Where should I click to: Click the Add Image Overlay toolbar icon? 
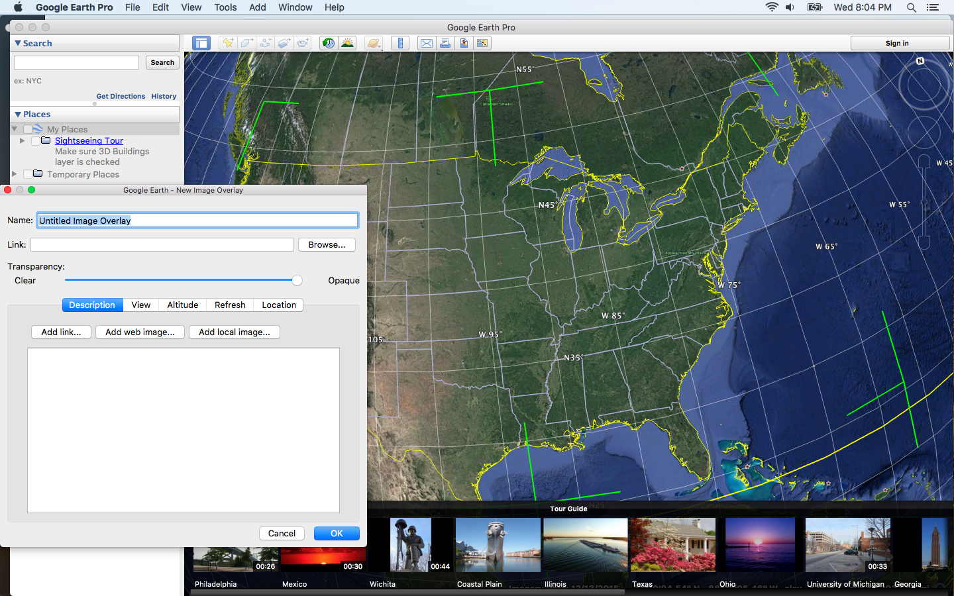click(x=284, y=43)
